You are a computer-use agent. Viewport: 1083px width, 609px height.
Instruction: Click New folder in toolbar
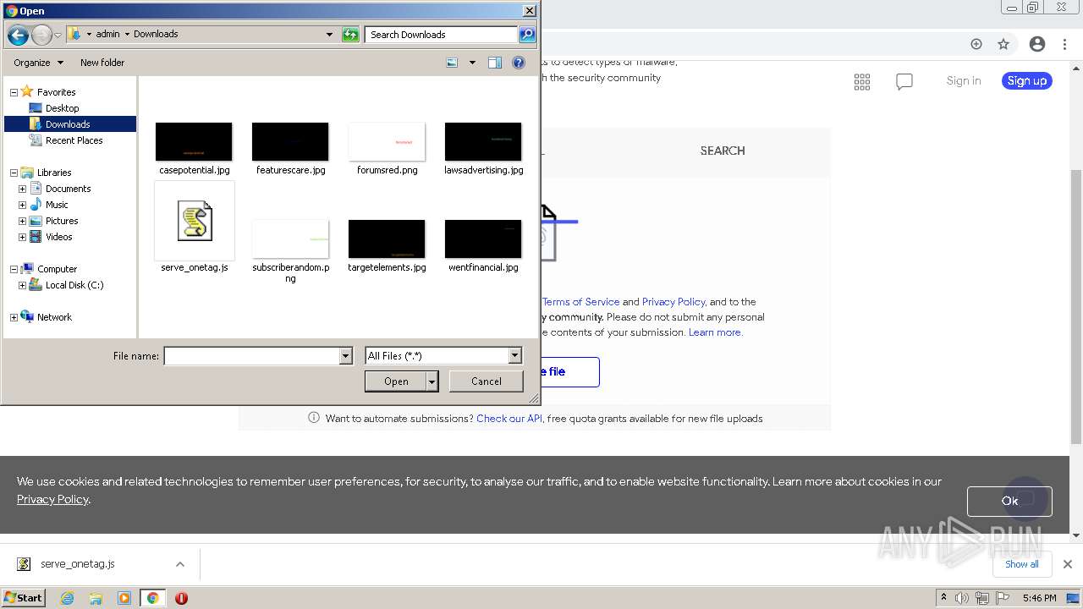coord(102,63)
